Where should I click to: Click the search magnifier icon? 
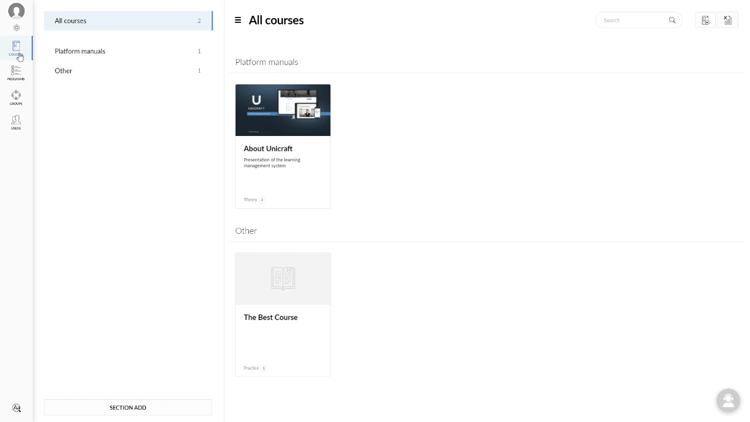pyautogui.click(x=672, y=20)
